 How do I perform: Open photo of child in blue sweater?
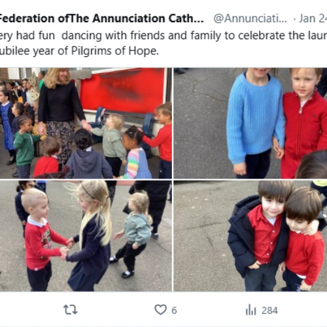(x=250, y=123)
